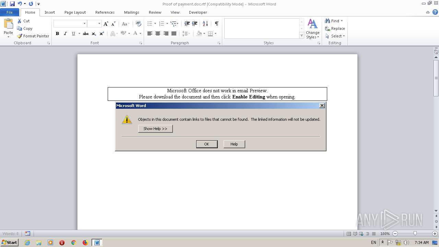Click the 100% zoom level indicator
Image resolution: width=439 pixels, height=247 pixels.
(385, 234)
